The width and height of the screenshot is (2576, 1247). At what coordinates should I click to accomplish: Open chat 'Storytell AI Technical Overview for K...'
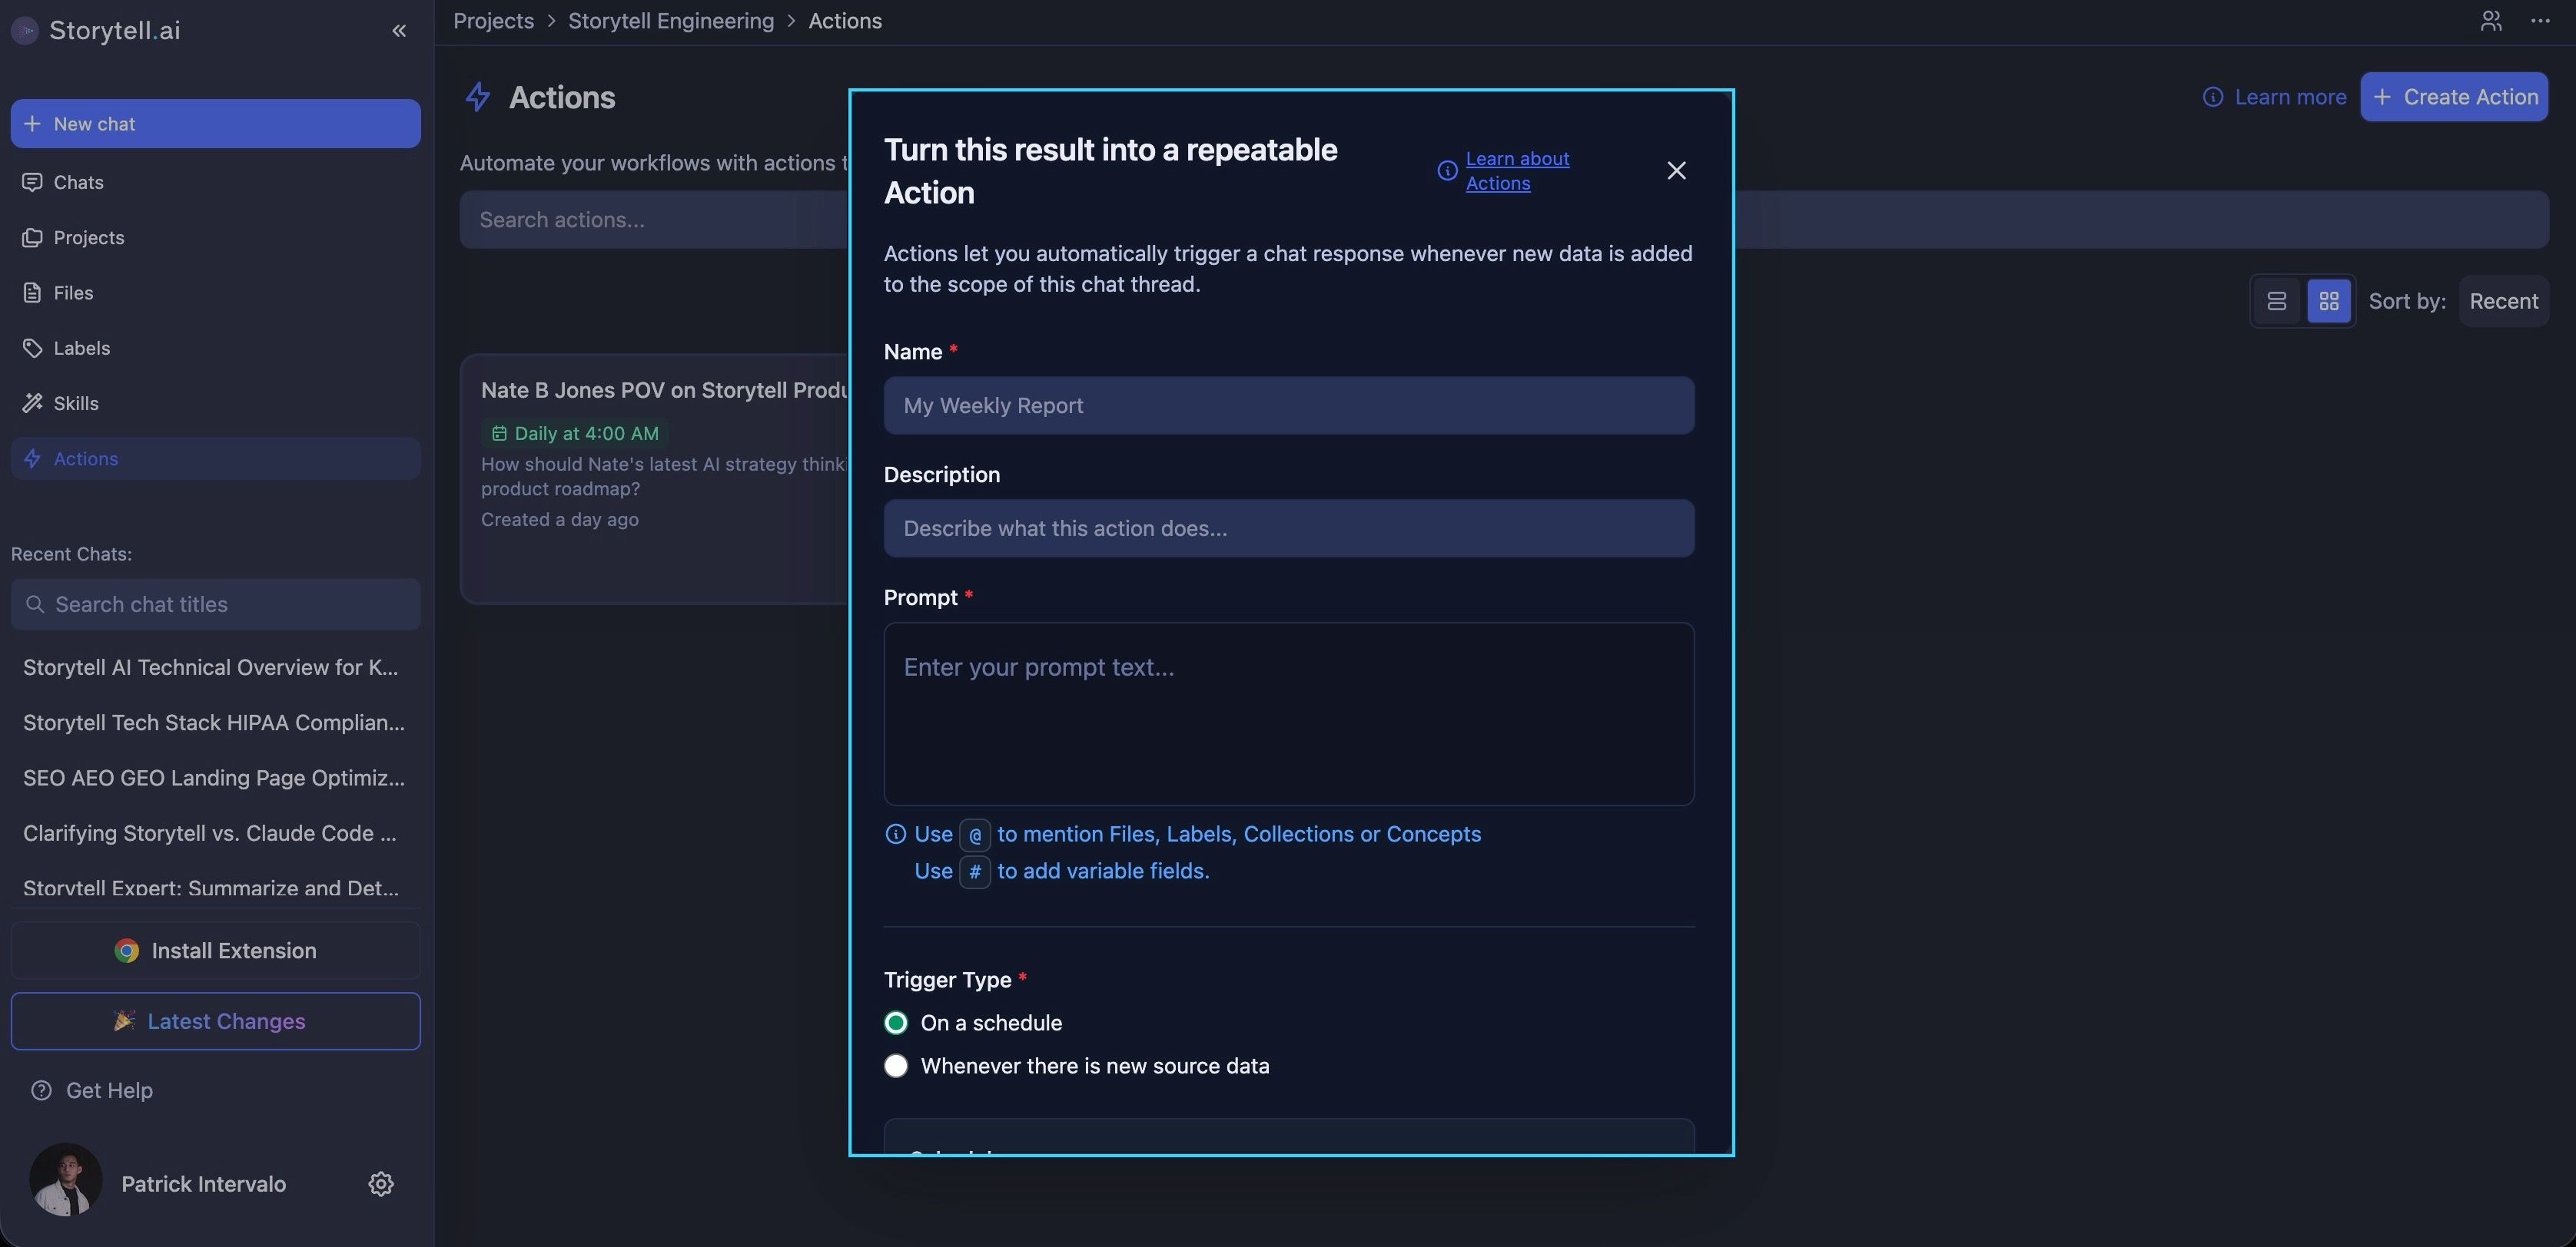tap(211, 667)
